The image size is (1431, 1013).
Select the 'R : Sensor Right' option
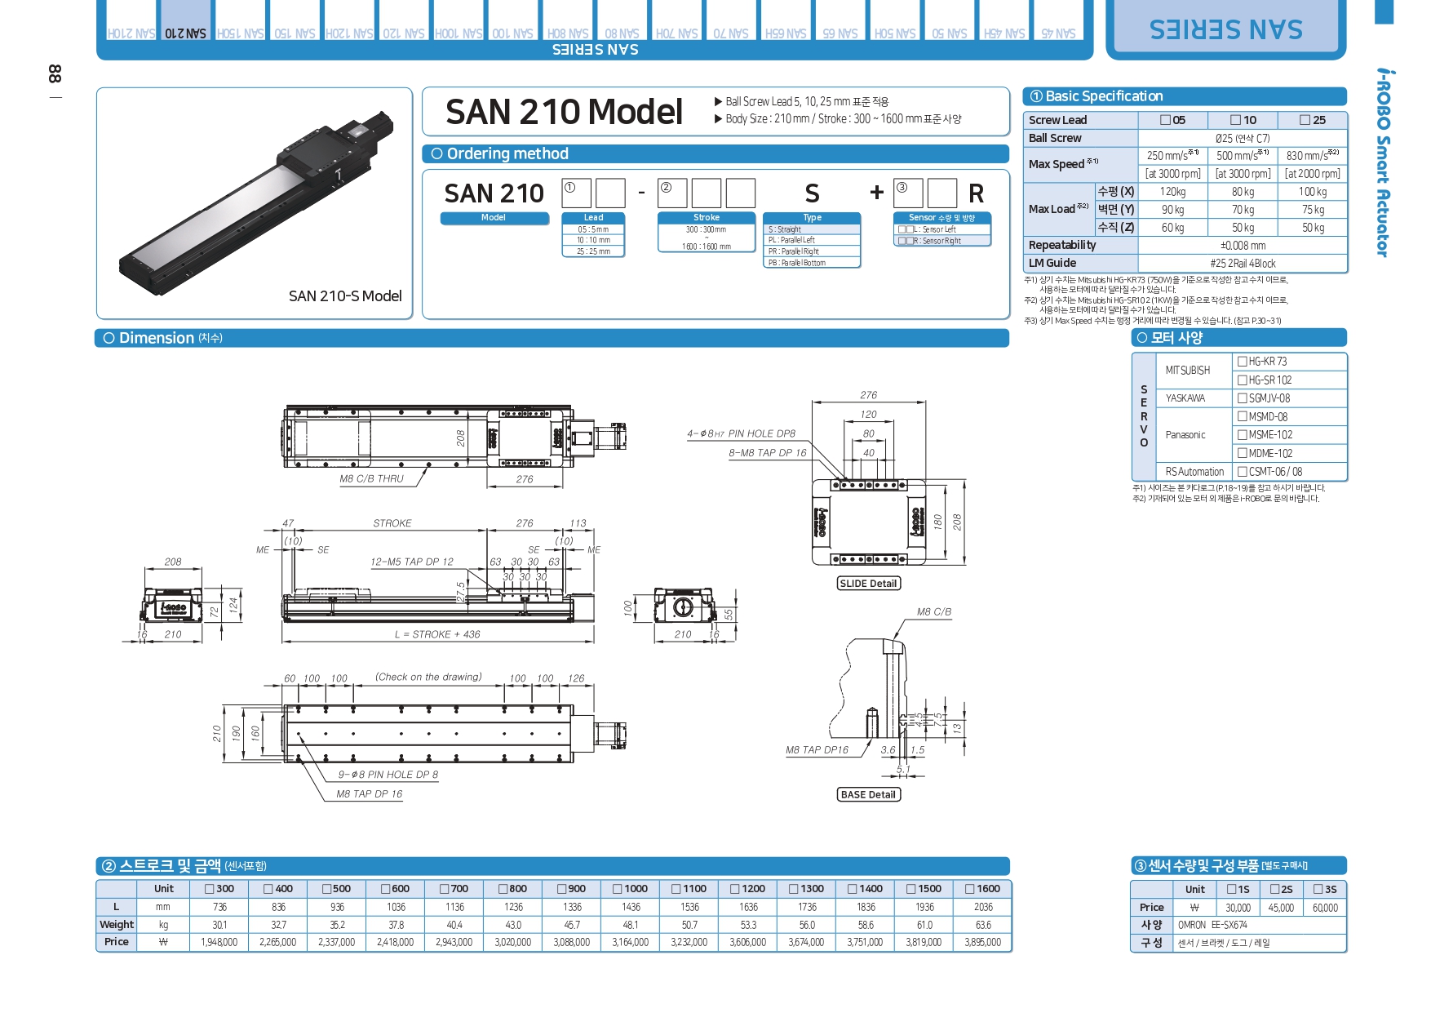click(942, 241)
